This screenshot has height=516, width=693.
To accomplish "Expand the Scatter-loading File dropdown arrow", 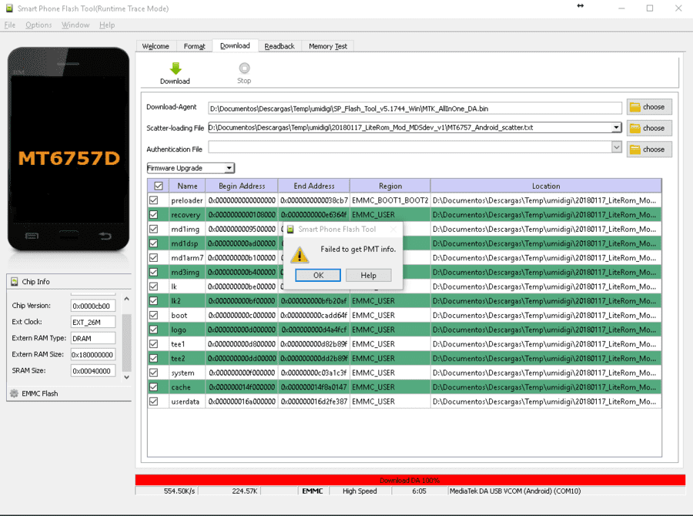I will (x=617, y=127).
